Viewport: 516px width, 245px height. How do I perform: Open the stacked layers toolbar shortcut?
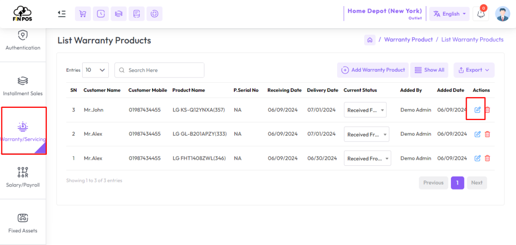click(119, 14)
